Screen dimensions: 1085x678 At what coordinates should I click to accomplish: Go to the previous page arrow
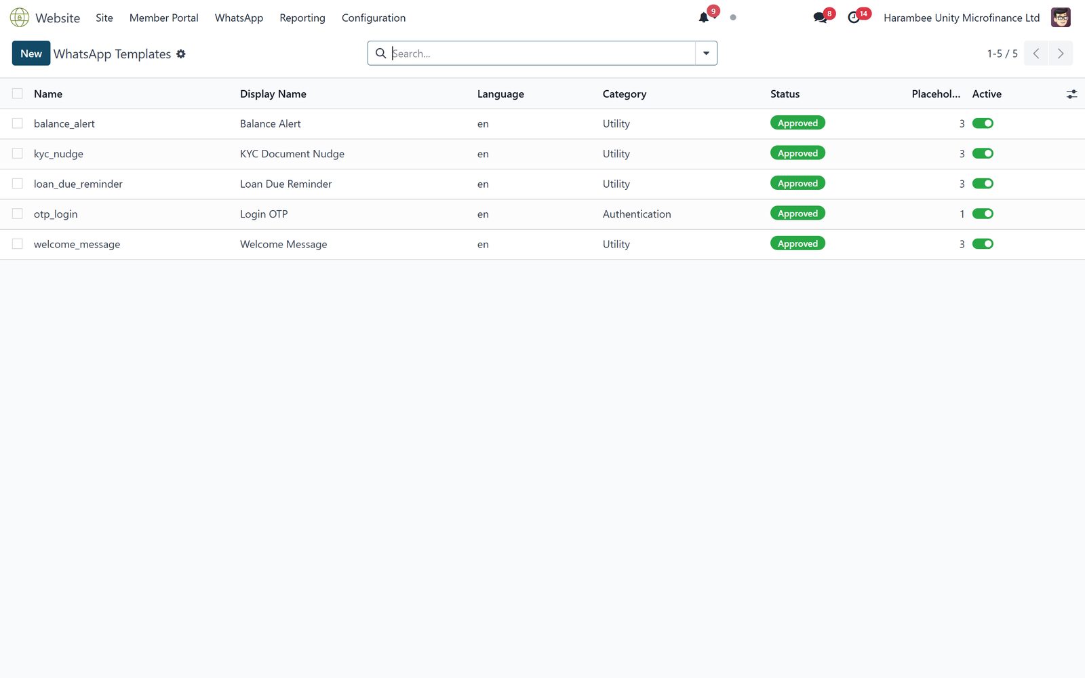tap(1036, 54)
